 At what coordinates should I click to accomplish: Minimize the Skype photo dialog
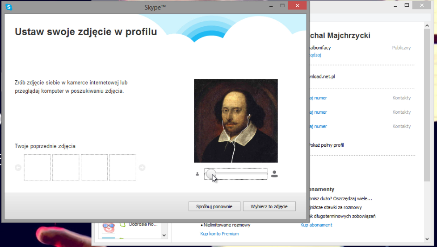click(271, 6)
